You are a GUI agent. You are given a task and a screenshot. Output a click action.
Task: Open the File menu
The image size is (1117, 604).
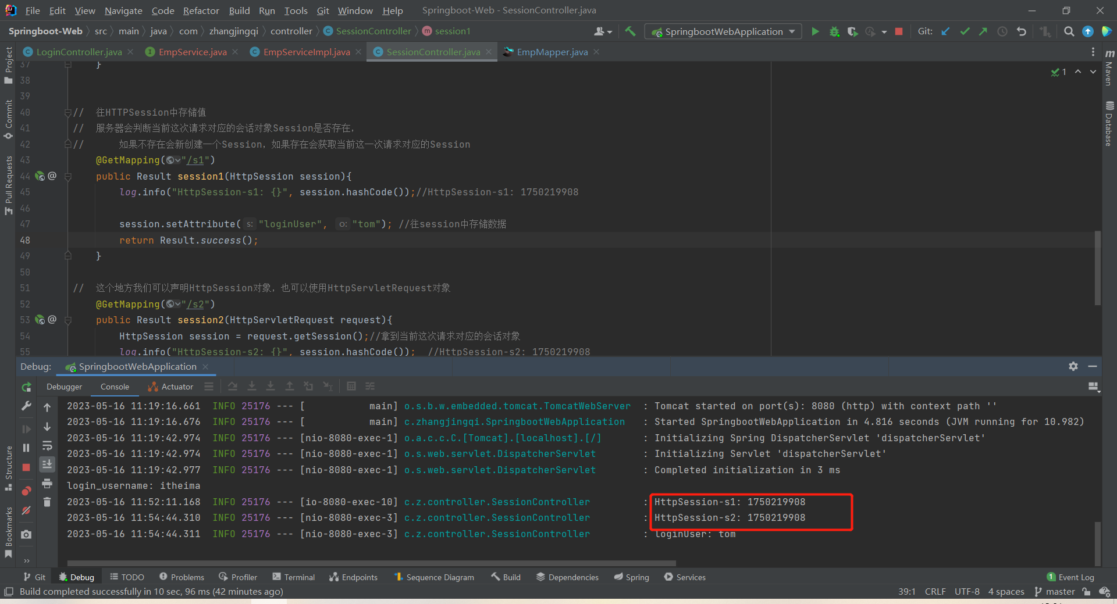(33, 10)
